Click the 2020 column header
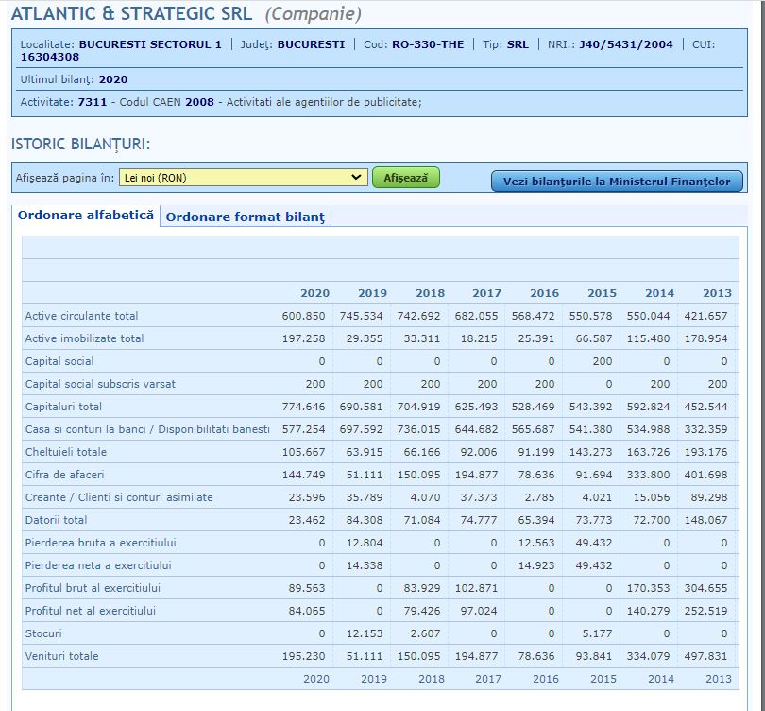Viewport: 765px width, 711px height. point(314,293)
